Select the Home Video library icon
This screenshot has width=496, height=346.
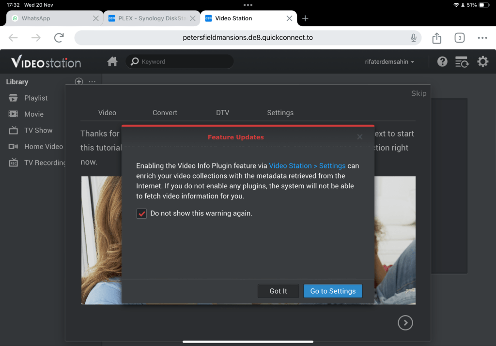pyautogui.click(x=13, y=146)
